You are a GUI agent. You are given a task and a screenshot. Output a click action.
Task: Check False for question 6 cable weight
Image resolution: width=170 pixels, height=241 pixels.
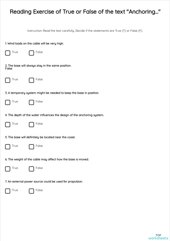pyautogui.click(x=31, y=169)
